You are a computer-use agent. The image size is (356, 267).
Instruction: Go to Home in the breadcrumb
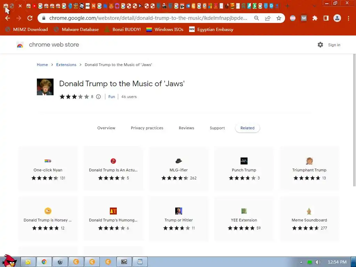tap(42, 65)
